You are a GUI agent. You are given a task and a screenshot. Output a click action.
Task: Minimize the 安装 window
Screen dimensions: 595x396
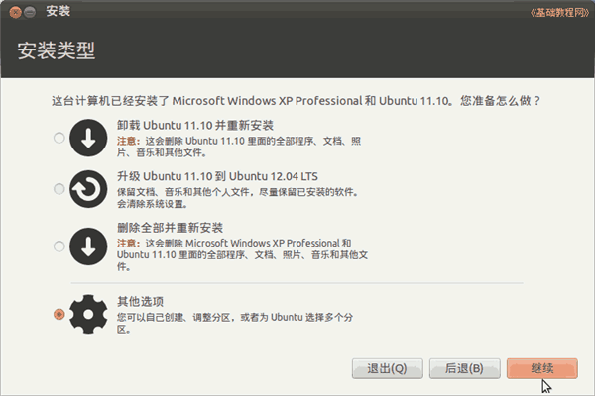tap(30, 12)
